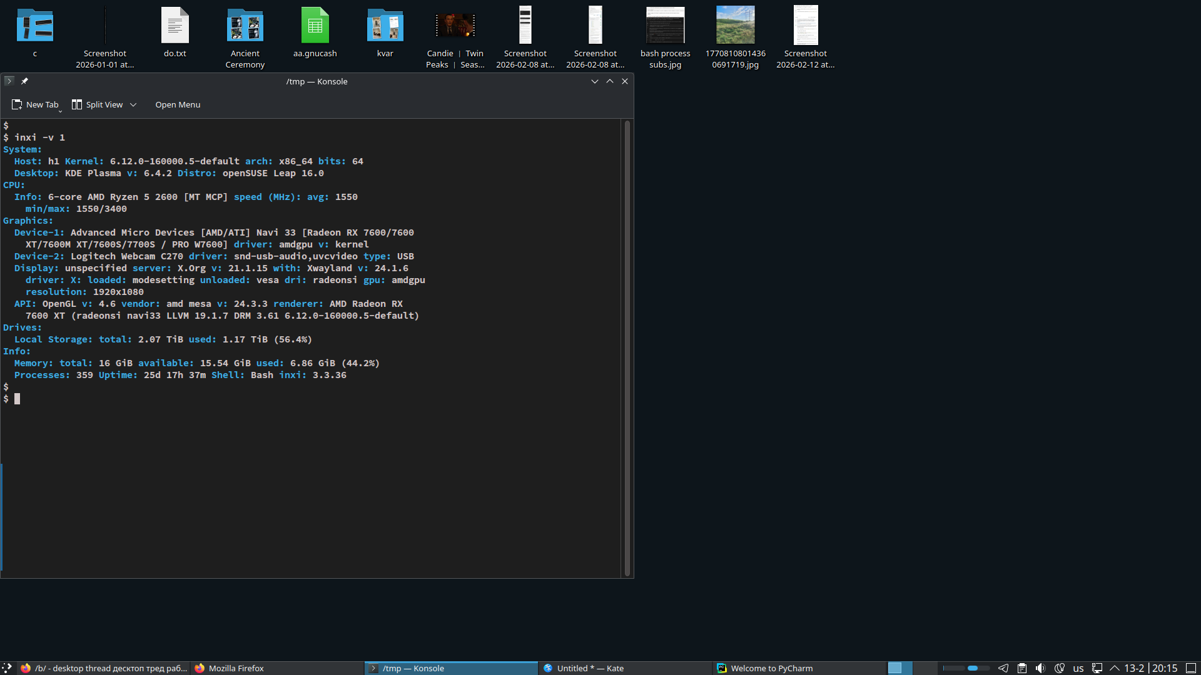Click the volume speaker tray icon

click(x=1040, y=668)
